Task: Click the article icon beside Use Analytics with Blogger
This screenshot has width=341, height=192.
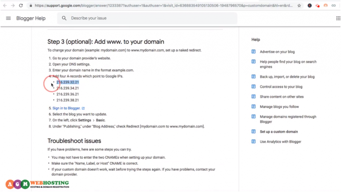Action: tap(253, 142)
